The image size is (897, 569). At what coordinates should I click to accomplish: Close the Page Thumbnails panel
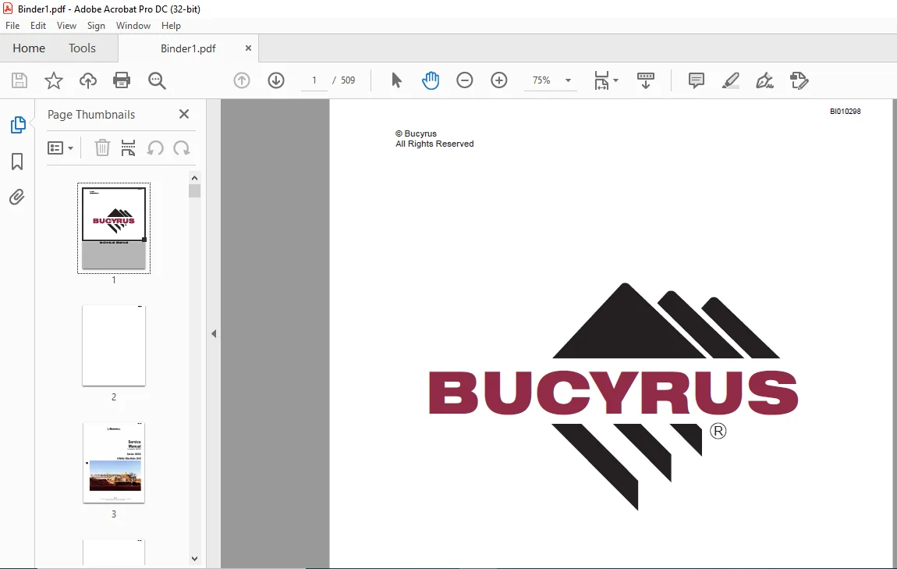tap(183, 114)
